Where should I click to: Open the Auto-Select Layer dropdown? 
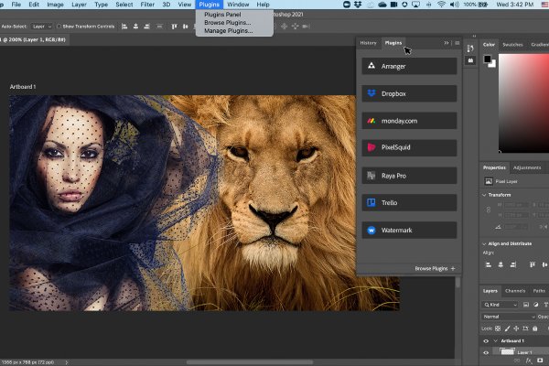42,27
